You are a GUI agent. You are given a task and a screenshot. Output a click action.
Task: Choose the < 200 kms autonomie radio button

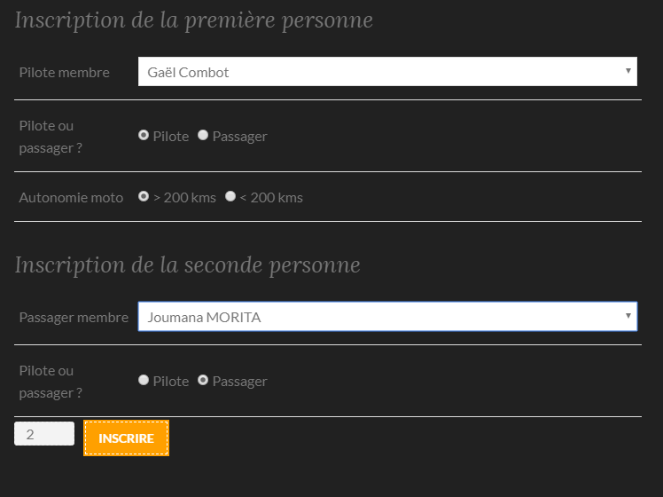[x=230, y=197]
